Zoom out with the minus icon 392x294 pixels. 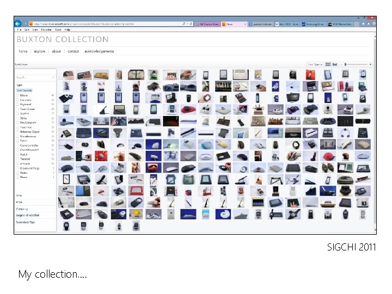point(341,64)
